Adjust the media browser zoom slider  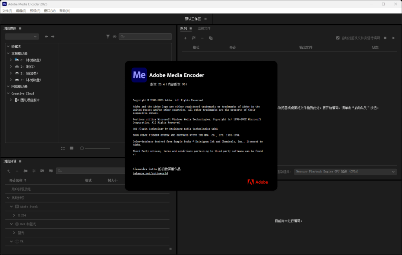point(82,148)
